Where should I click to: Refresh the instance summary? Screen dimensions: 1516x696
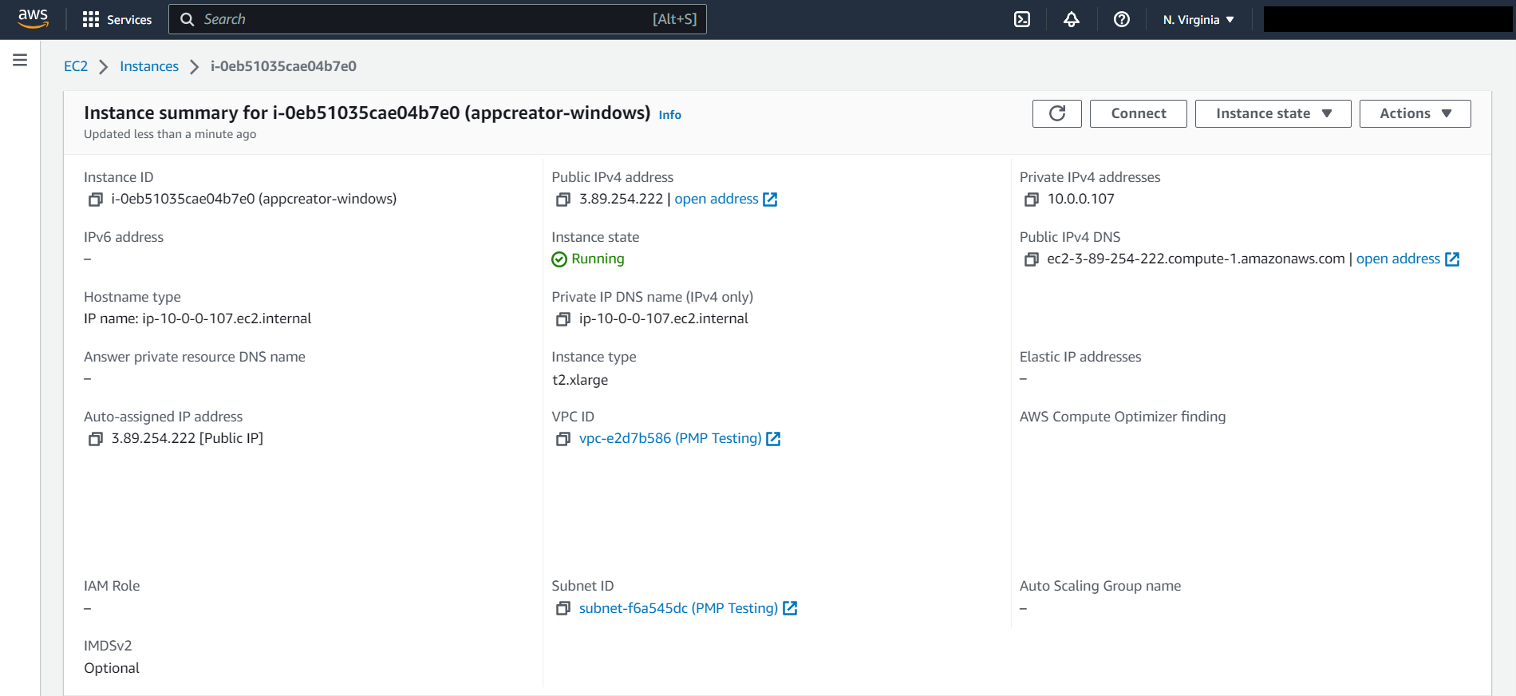pos(1056,113)
